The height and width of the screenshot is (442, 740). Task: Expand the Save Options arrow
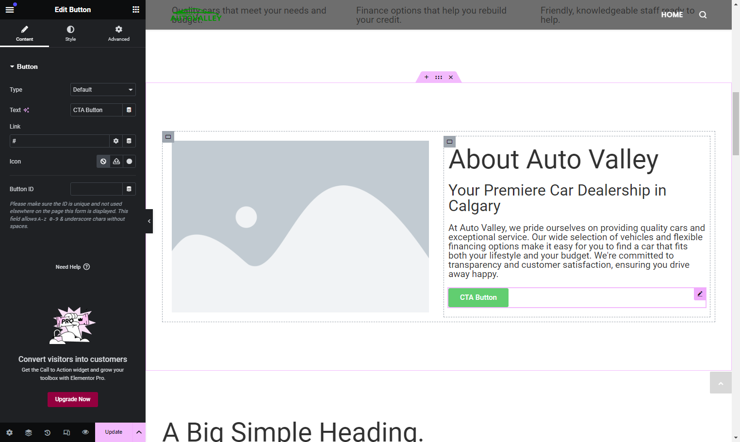click(x=139, y=432)
